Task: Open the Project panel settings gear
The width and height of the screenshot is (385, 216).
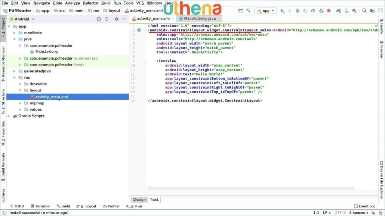Action: (117, 19)
